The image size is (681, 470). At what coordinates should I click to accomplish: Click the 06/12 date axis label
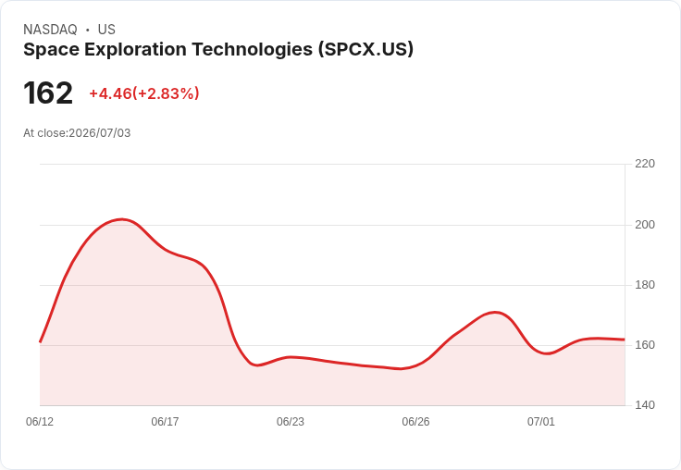click(x=40, y=421)
